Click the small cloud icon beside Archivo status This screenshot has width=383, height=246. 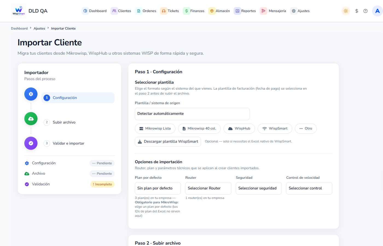27,174
